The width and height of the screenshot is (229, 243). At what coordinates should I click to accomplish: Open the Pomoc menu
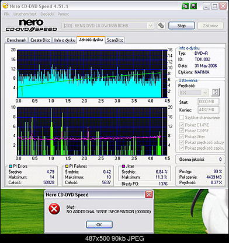[63, 14]
